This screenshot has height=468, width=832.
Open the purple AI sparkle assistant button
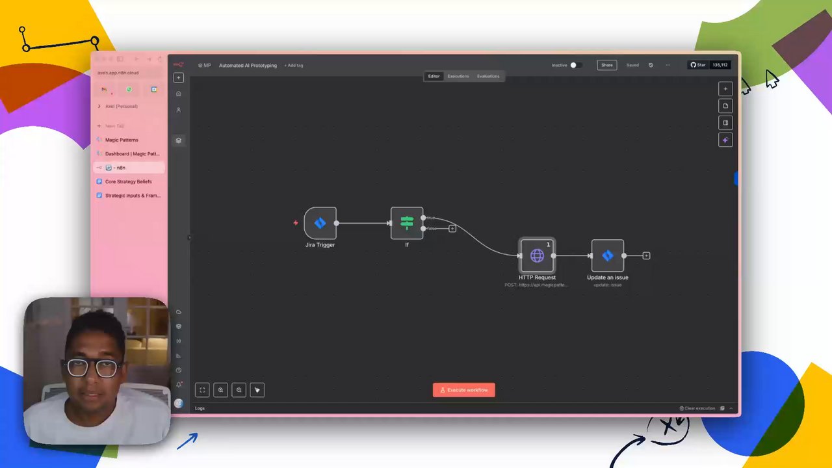click(725, 140)
